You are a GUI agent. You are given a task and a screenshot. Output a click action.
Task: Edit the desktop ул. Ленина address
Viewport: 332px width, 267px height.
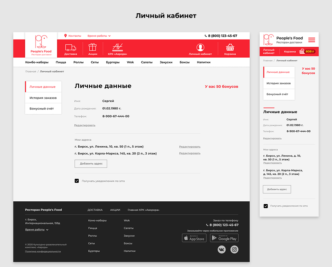pos(190,147)
